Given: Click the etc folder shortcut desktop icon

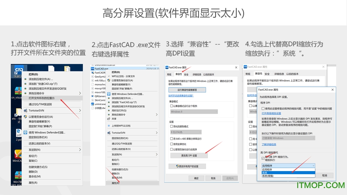Looking at the screenshot, I should tap(18, 112).
